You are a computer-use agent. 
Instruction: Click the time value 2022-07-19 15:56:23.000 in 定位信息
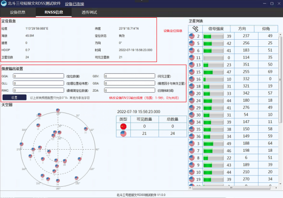[x=135, y=50]
